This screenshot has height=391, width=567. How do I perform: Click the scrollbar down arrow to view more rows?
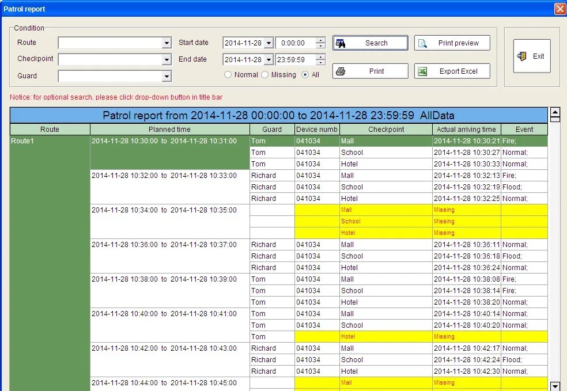[x=555, y=386]
